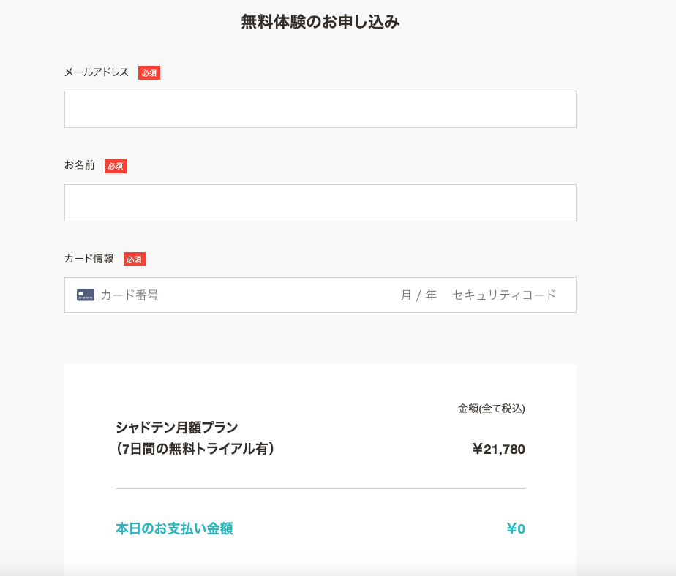Image resolution: width=676 pixels, height=576 pixels.
Task: Click into the お名前 text box
Action: (x=320, y=203)
